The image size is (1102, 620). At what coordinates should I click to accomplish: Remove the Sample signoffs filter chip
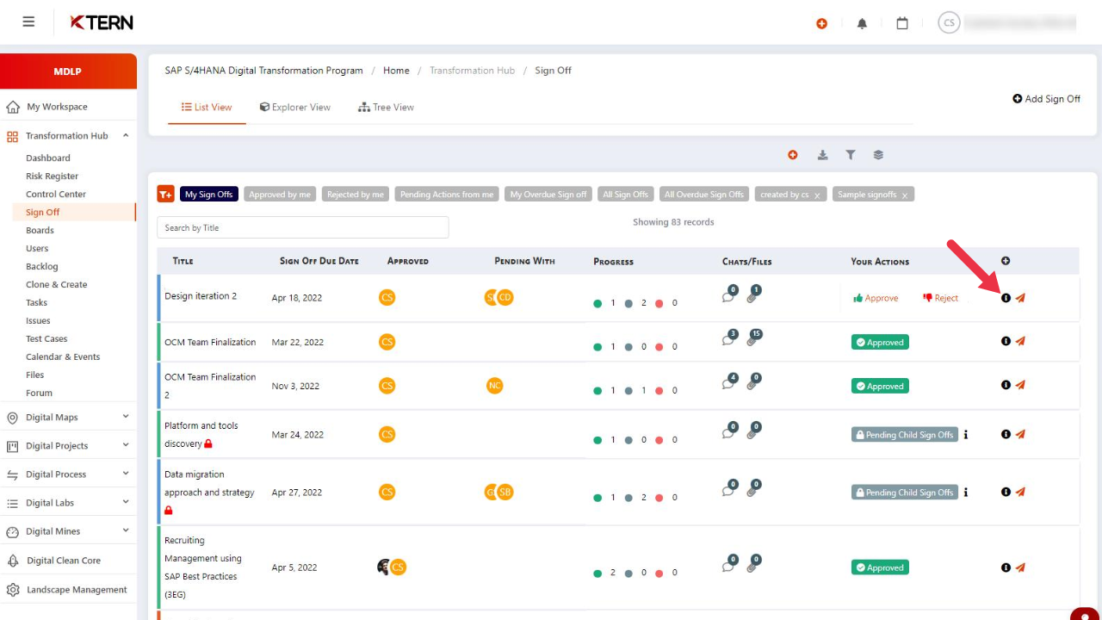[x=905, y=195]
